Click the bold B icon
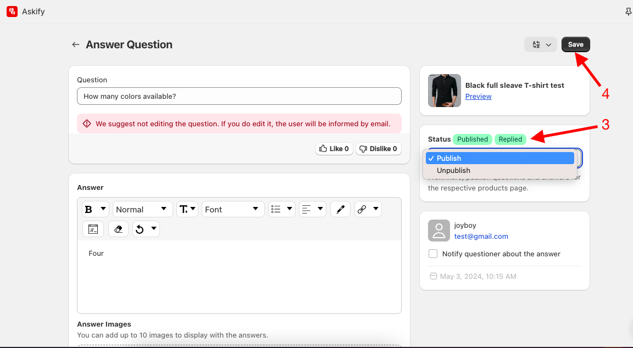The width and height of the screenshot is (633, 348). click(x=89, y=209)
